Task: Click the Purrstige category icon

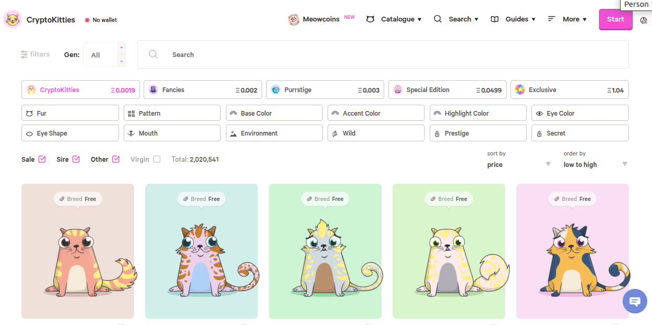Action: [276, 89]
